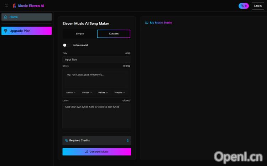Click the music note icon on Generate Music
Screen dimensions: 267x166
click(87, 152)
